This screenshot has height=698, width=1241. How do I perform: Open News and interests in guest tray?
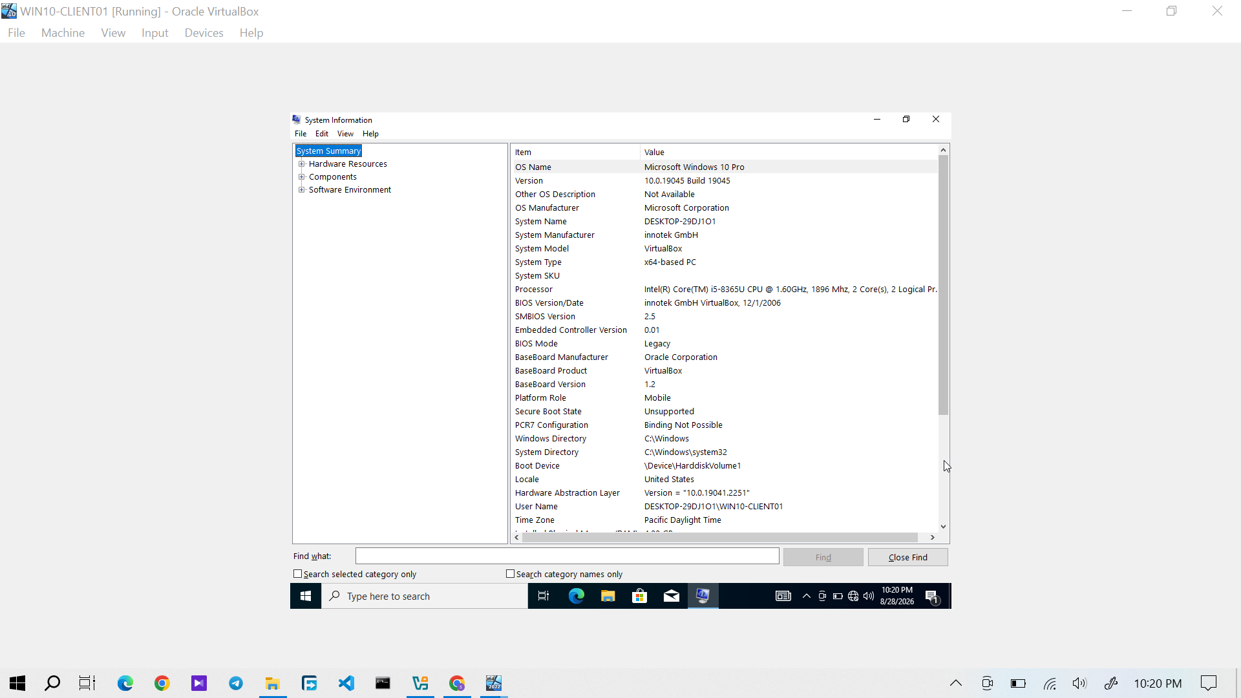pos(783,596)
